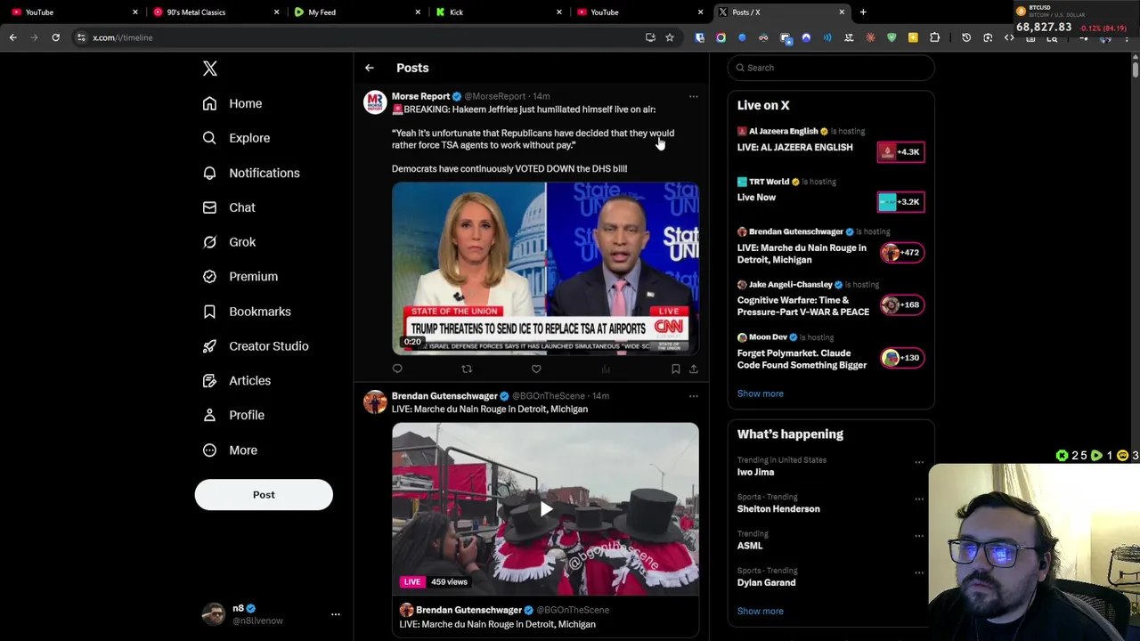Go back using the Posts arrow

[x=370, y=68]
